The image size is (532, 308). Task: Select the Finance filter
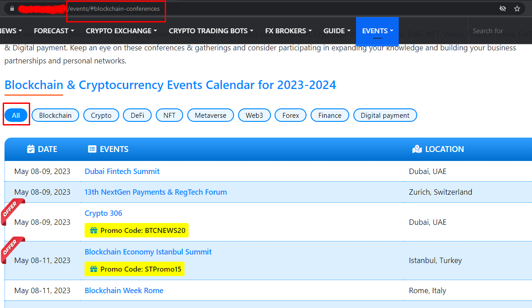coord(330,115)
